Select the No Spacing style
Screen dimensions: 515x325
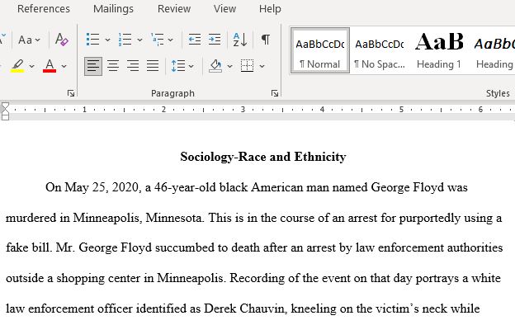[380, 50]
